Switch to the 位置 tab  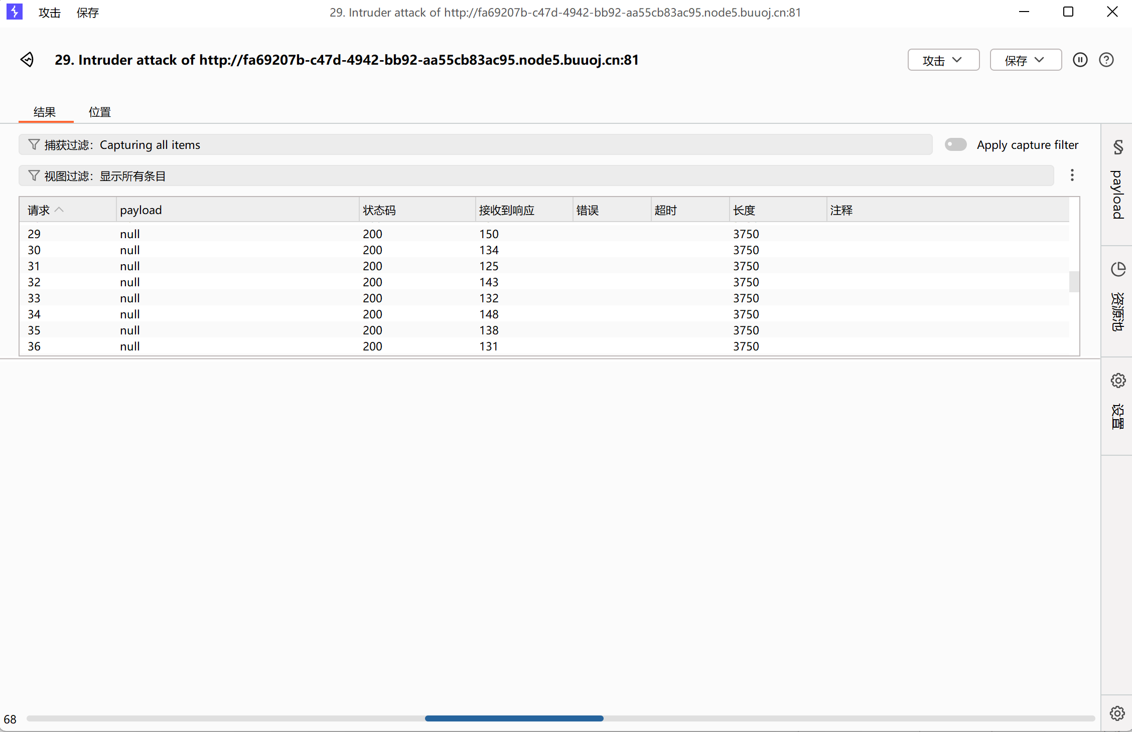[x=99, y=112]
